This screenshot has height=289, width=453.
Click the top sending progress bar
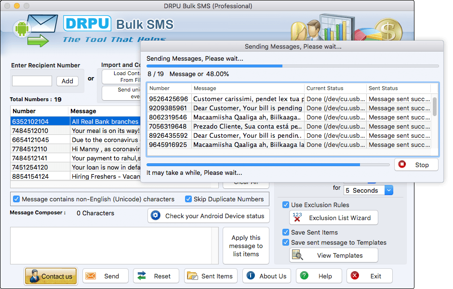(x=293, y=66)
